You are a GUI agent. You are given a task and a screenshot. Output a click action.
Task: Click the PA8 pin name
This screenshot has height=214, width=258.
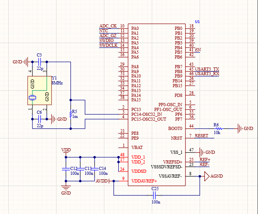tap(135, 67)
